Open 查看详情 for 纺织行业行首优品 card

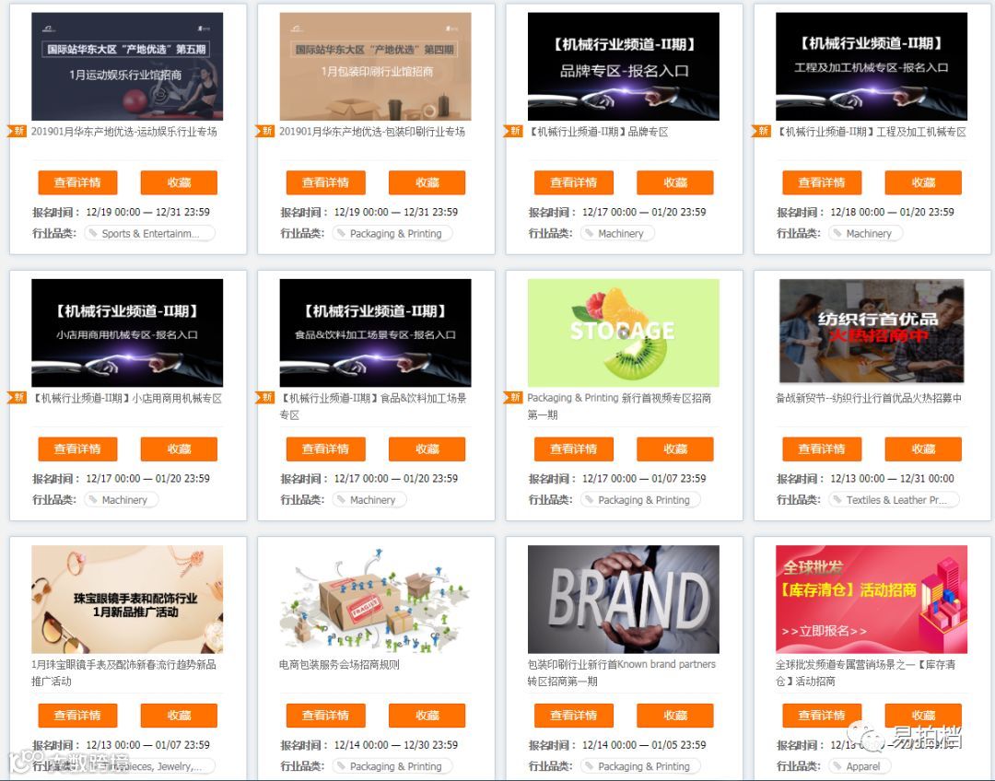(822, 449)
